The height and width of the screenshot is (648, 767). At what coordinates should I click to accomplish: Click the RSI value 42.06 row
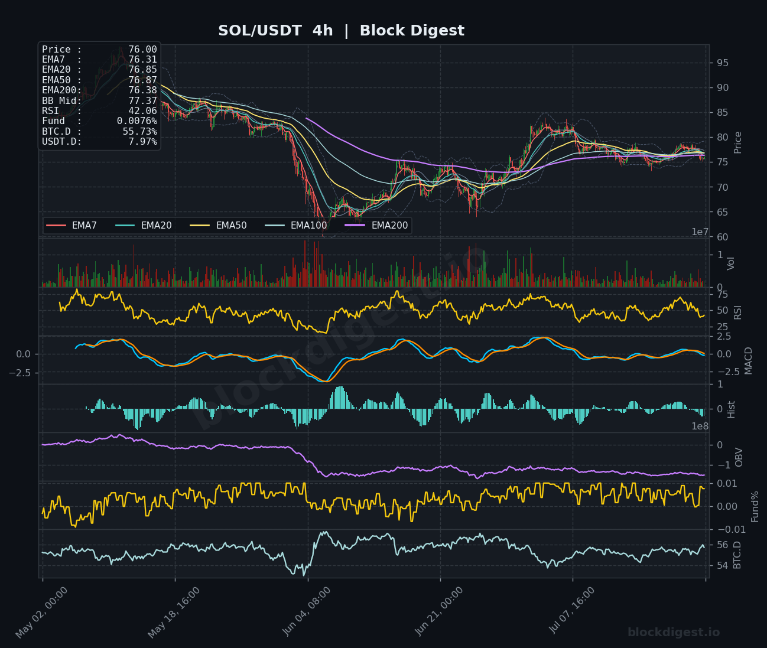coord(99,111)
